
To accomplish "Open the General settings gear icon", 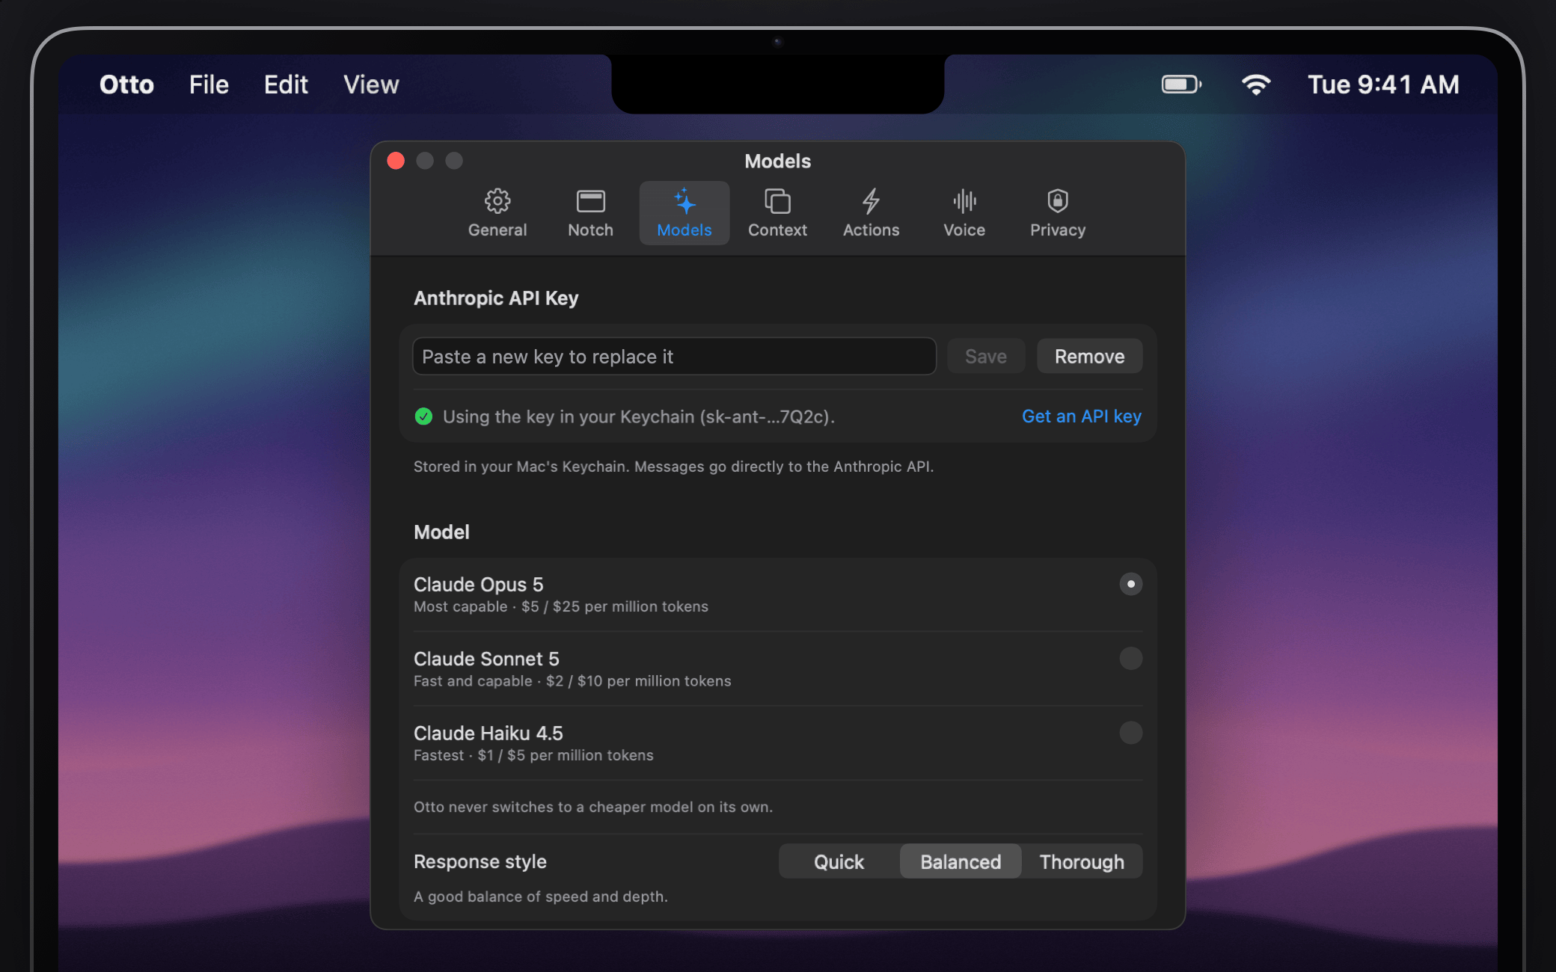I will (x=497, y=201).
